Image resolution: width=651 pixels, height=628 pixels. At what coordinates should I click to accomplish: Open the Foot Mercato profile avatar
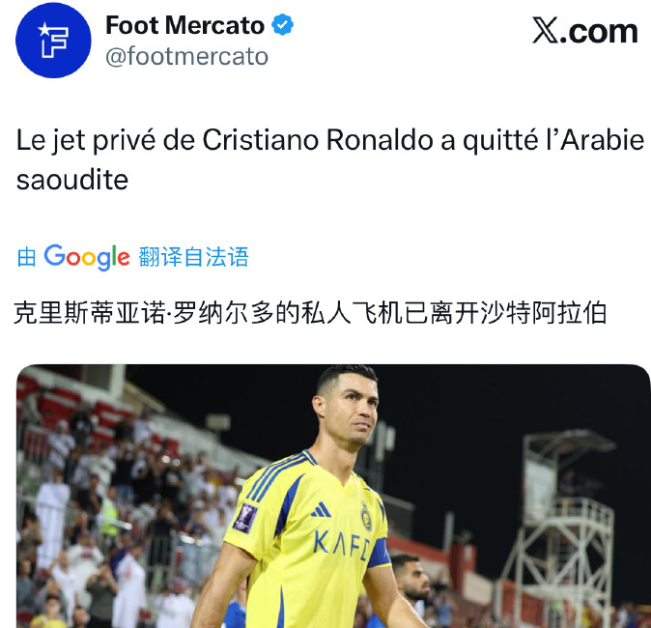tap(53, 41)
